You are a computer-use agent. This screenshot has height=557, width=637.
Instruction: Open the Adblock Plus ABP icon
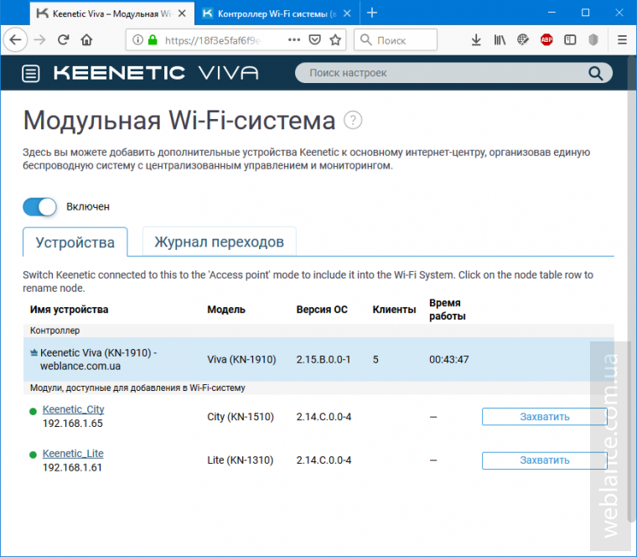pyautogui.click(x=546, y=39)
